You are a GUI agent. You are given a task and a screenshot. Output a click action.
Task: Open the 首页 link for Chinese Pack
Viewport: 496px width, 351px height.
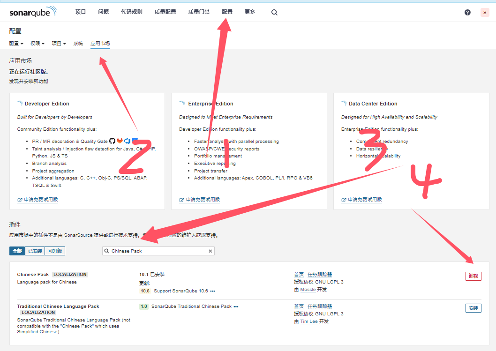299,275
